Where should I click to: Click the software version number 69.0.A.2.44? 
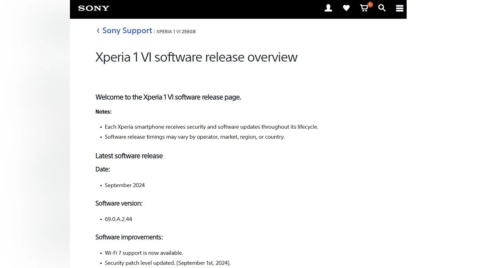tap(118, 219)
